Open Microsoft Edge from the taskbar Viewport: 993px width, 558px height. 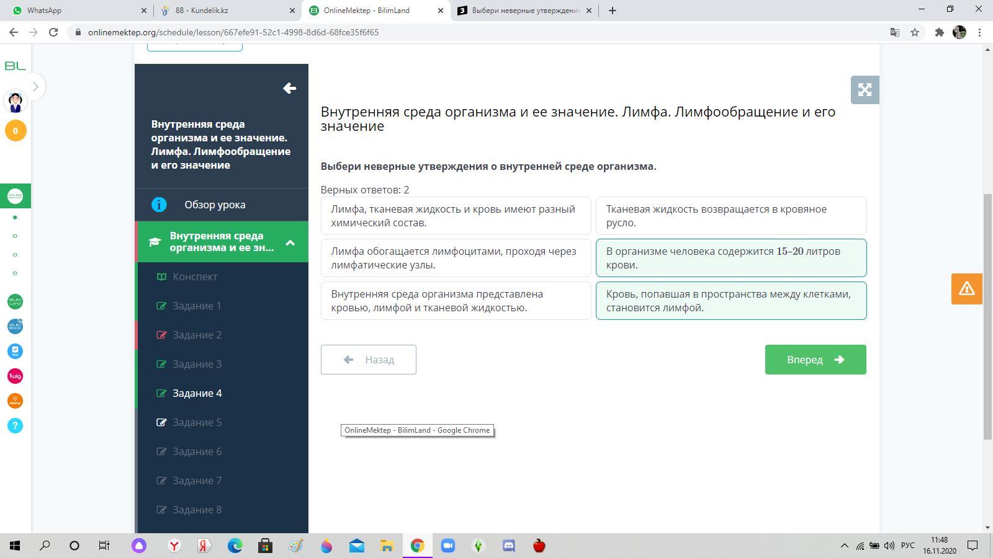click(x=235, y=546)
